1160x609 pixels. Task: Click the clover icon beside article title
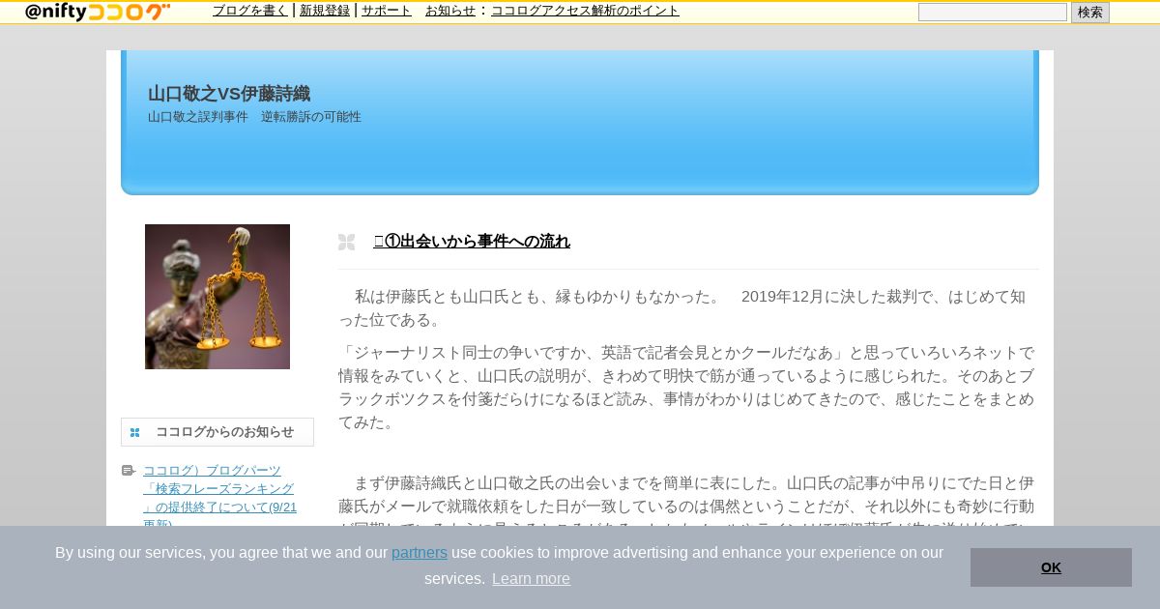347,242
